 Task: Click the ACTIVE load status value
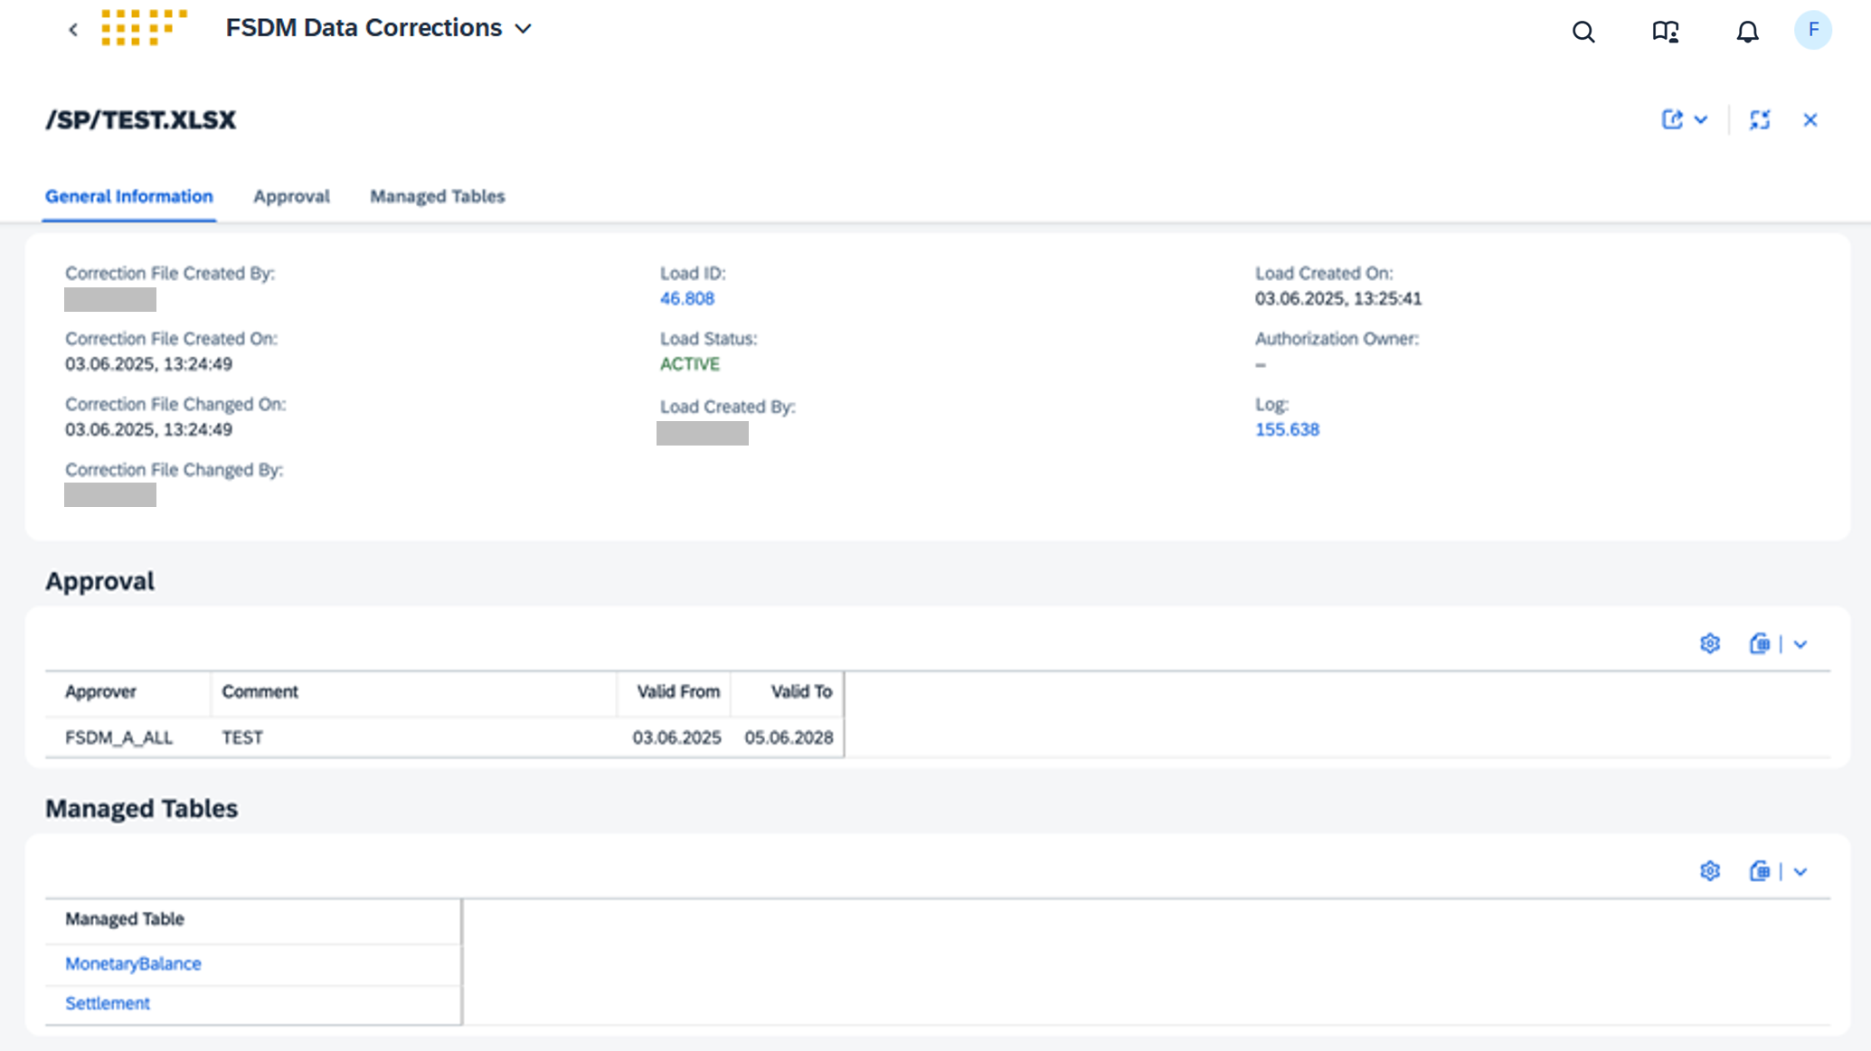(690, 364)
